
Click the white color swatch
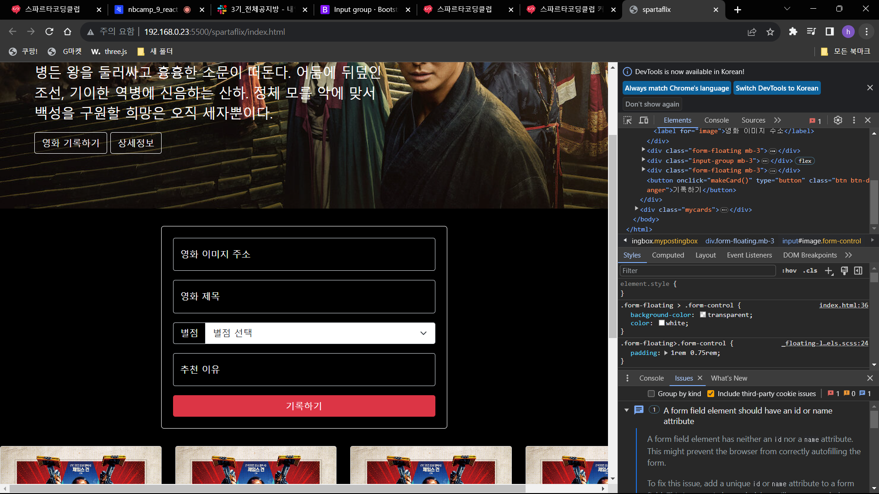[662, 323]
